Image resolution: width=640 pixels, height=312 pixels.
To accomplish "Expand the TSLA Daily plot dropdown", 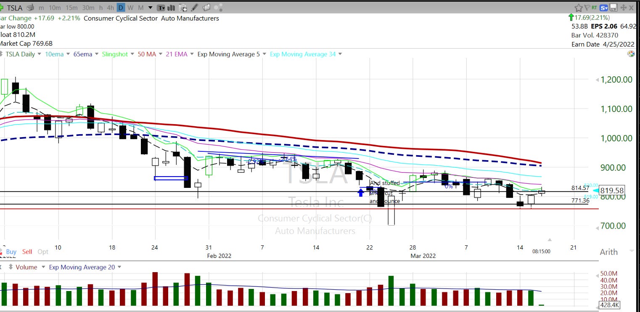I will click(40, 54).
